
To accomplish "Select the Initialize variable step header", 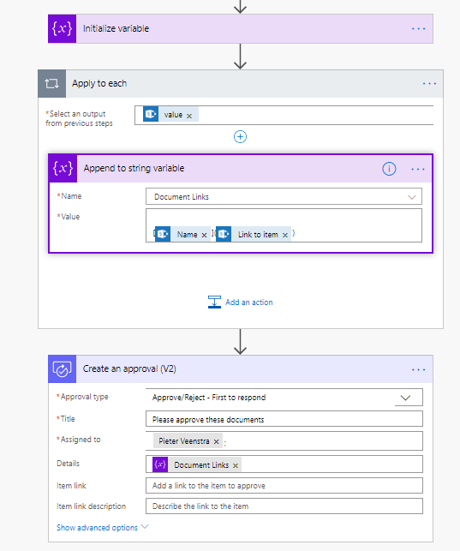I will (x=241, y=28).
